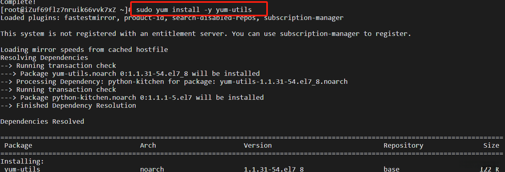Viewport: 505px width, 172px height.
Task: Click the python-kitchen.noarch will be installed line
Action: click(x=132, y=97)
